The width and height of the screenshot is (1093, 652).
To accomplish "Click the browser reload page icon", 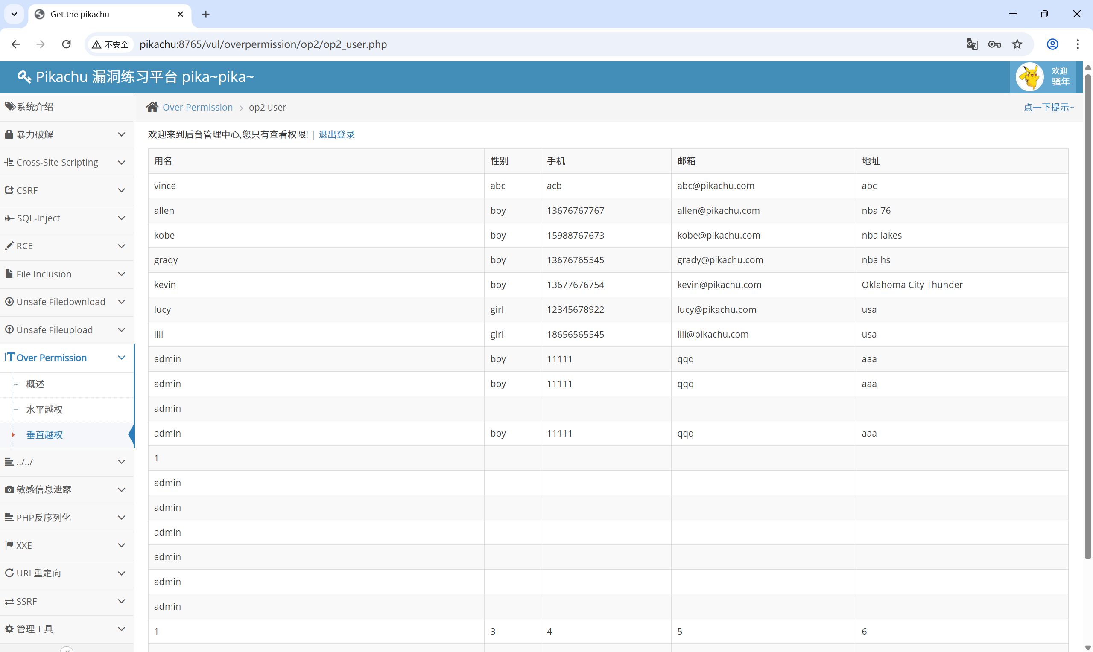I will [66, 44].
